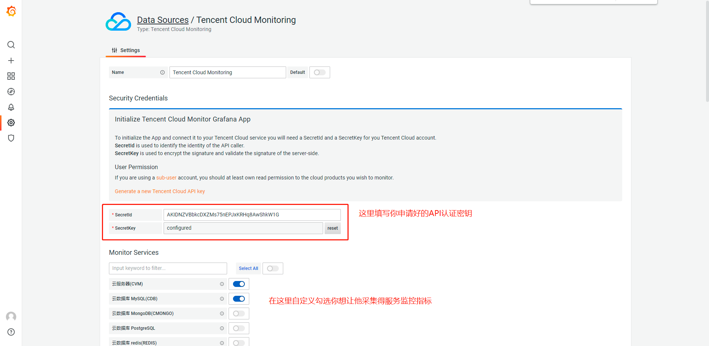
Task: Open the Help question mark icon
Action: [11, 332]
